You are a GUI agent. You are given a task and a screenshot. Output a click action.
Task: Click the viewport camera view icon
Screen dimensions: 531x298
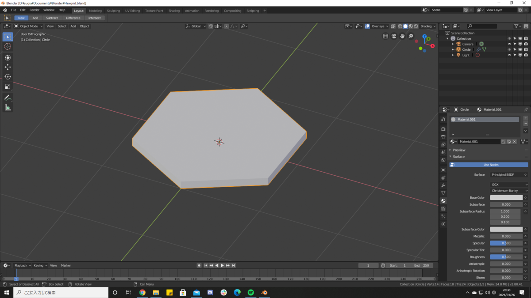[394, 36]
